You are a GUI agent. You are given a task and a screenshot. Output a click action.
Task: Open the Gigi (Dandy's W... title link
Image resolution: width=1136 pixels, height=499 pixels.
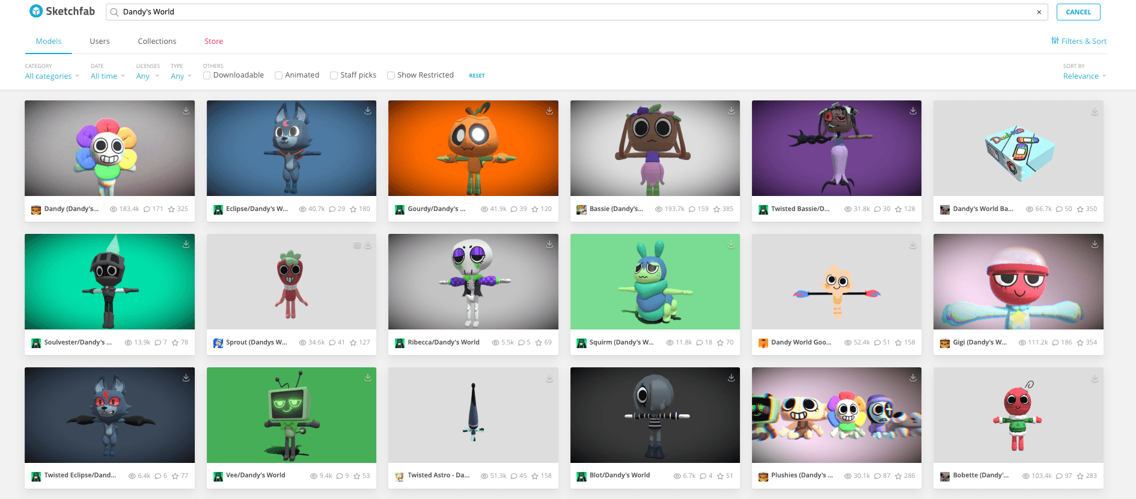(x=980, y=343)
